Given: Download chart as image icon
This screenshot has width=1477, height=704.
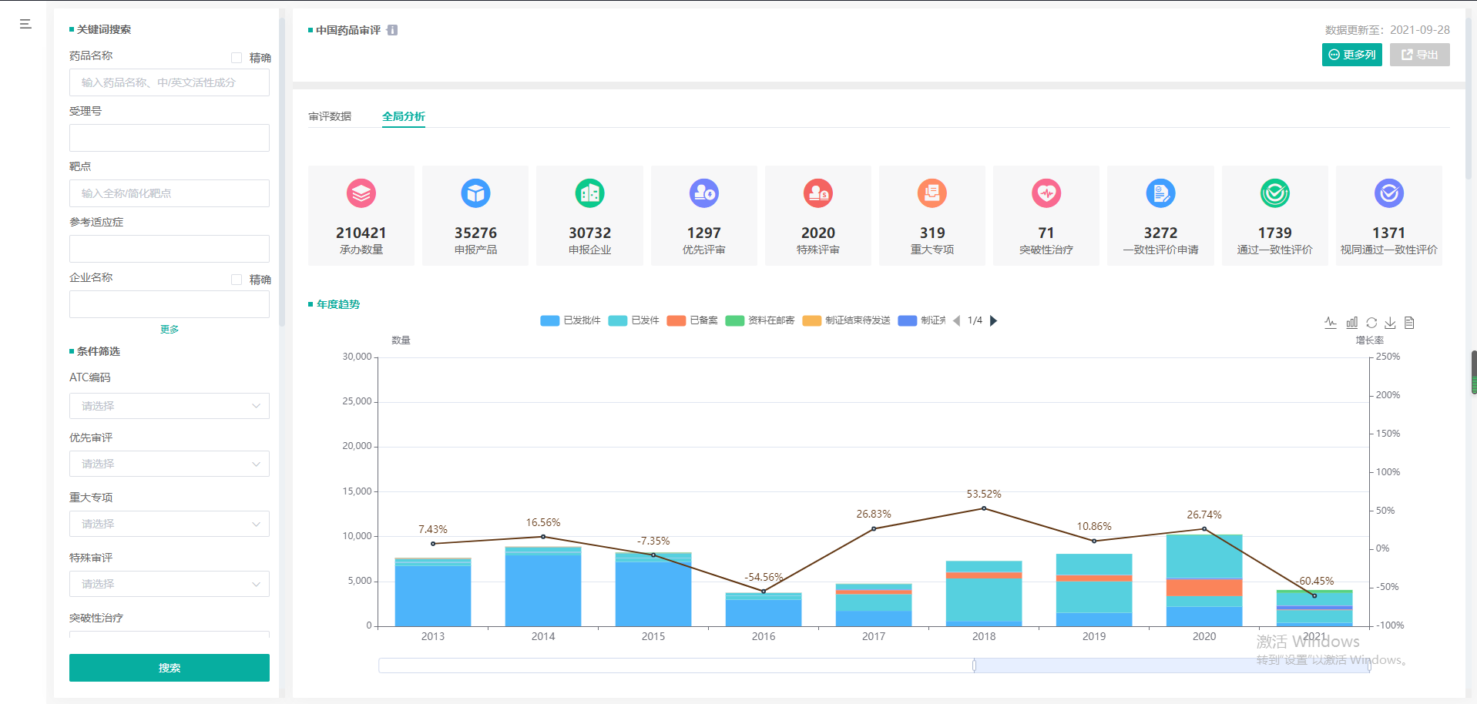Looking at the screenshot, I should pyautogui.click(x=1390, y=323).
